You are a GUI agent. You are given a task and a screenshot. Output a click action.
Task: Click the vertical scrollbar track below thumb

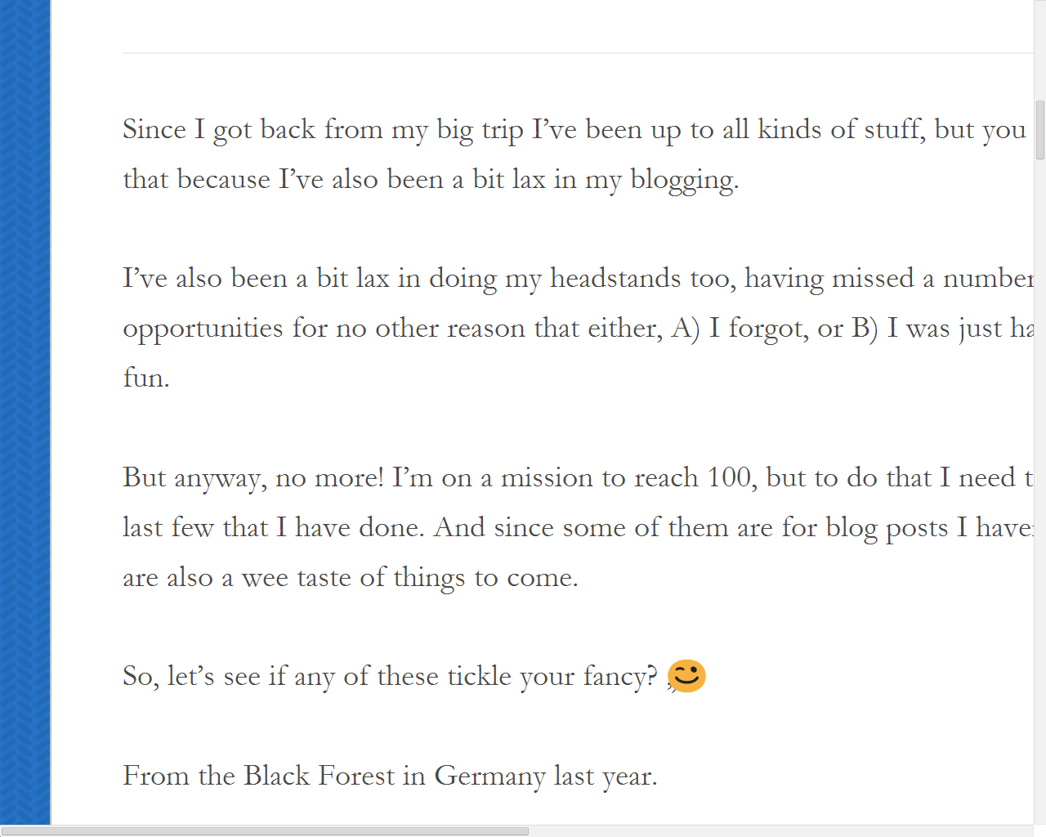1039,490
